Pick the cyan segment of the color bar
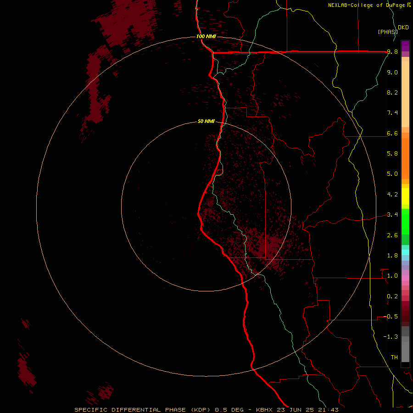 pyautogui.click(x=405, y=252)
